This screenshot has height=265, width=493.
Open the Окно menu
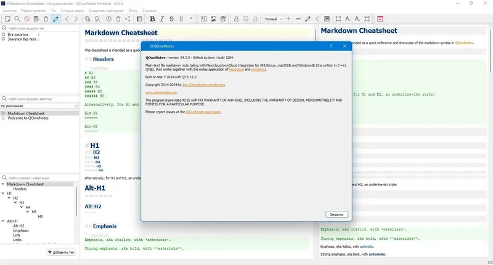coord(133,10)
